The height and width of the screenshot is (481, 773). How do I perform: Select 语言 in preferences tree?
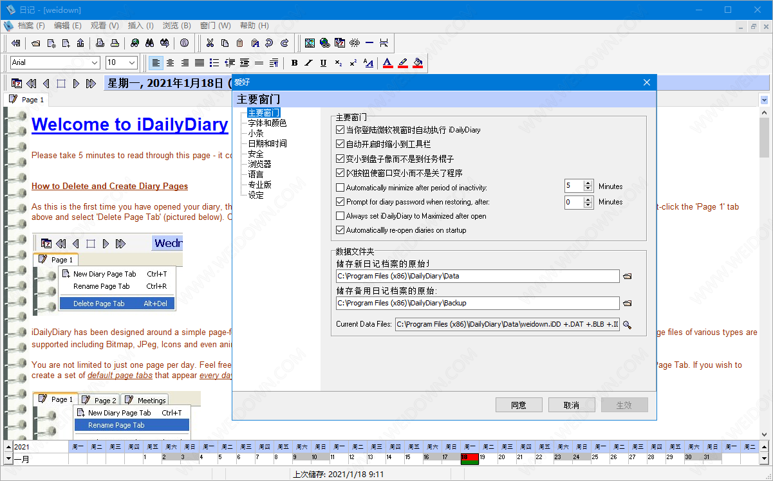pos(256,174)
